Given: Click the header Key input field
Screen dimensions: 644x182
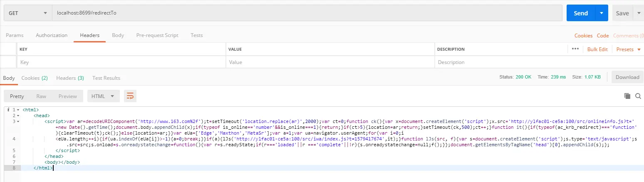Looking at the screenshot, I should 121,62.
